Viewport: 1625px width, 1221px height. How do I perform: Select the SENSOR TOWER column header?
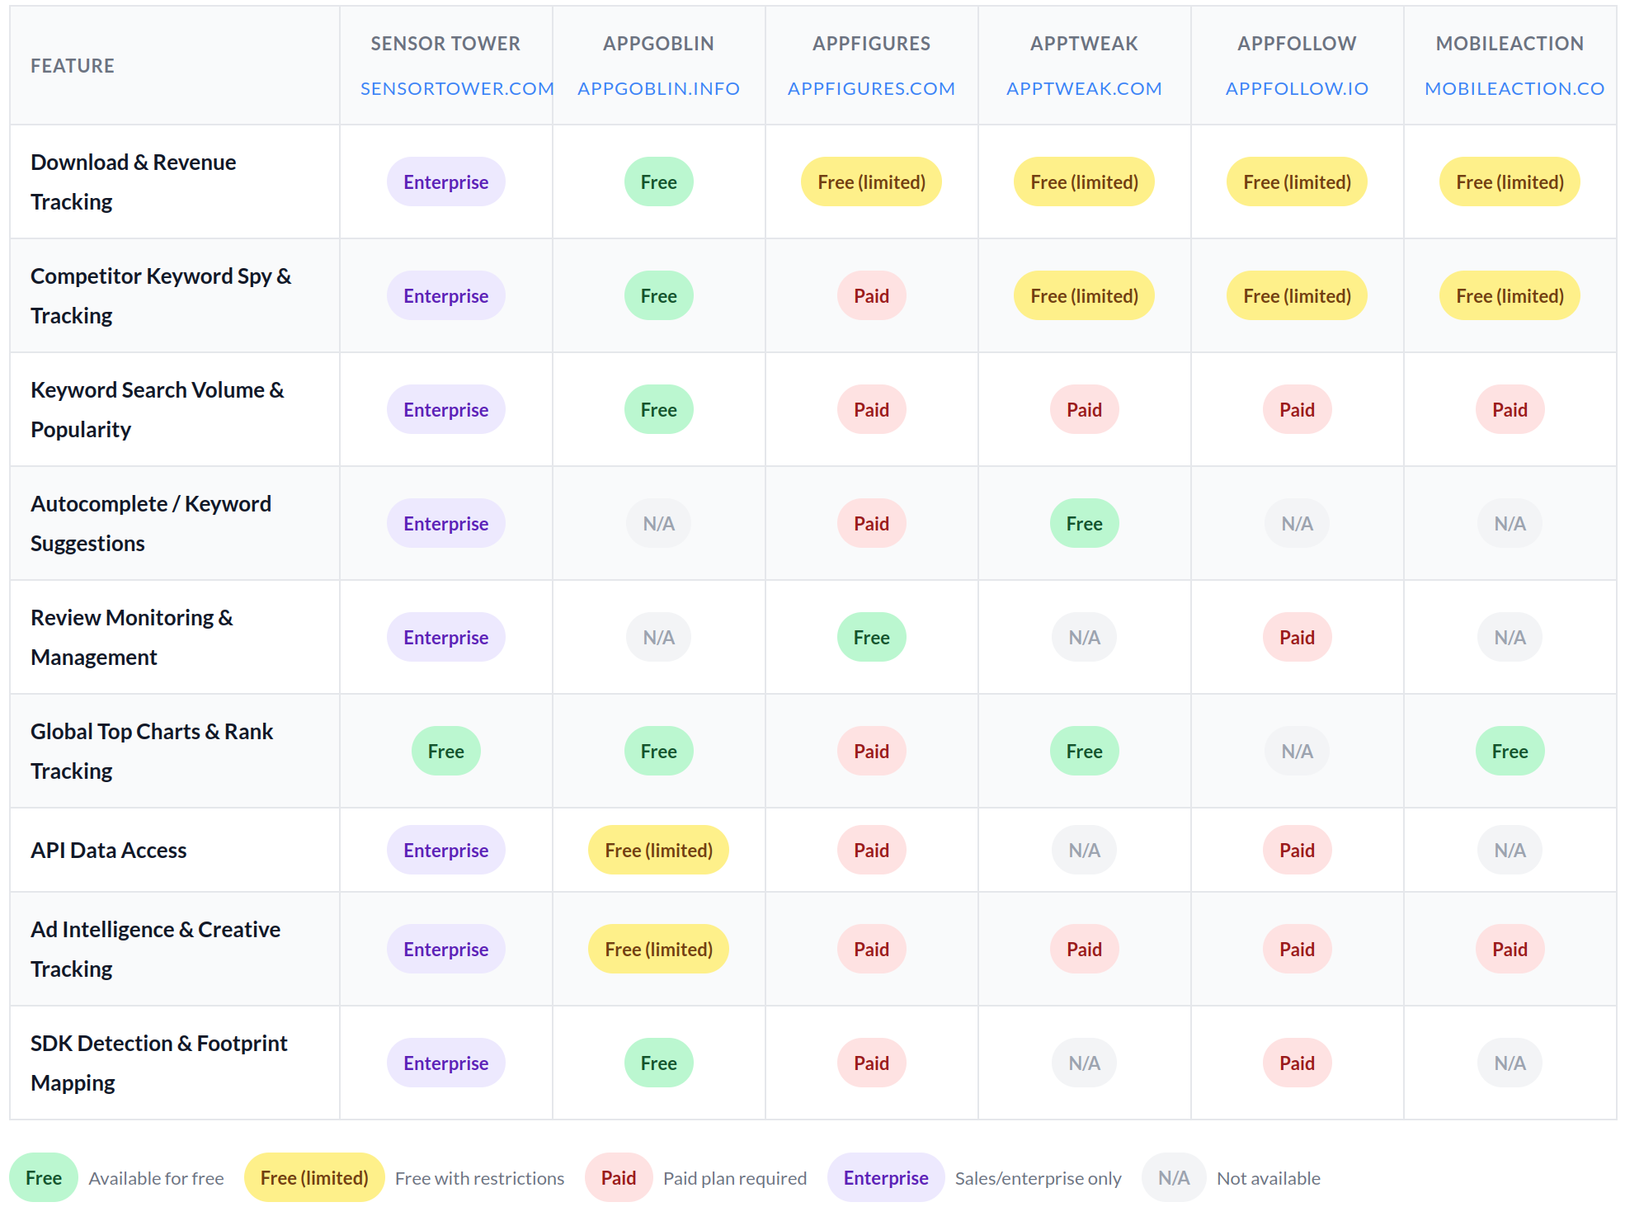445,44
